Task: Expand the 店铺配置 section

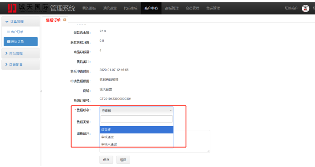Action: click(20, 64)
